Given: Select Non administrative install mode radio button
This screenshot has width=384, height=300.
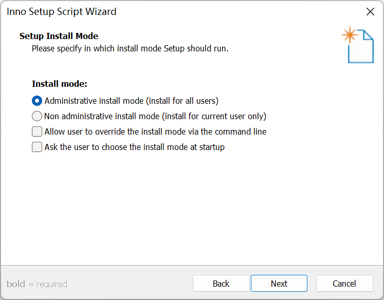Looking at the screenshot, I should pos(37,116).
